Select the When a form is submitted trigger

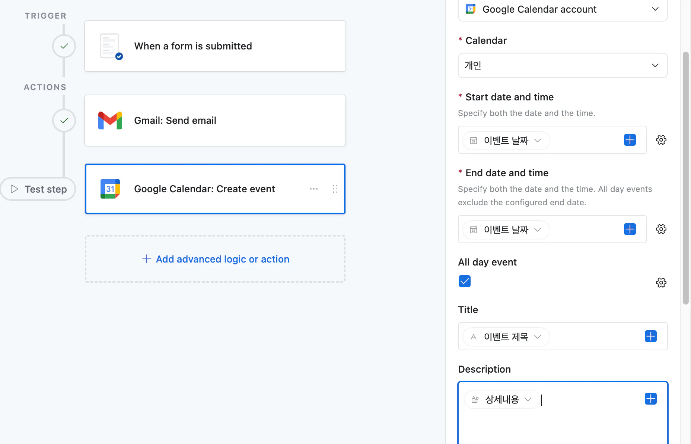(x=215, y=46)
